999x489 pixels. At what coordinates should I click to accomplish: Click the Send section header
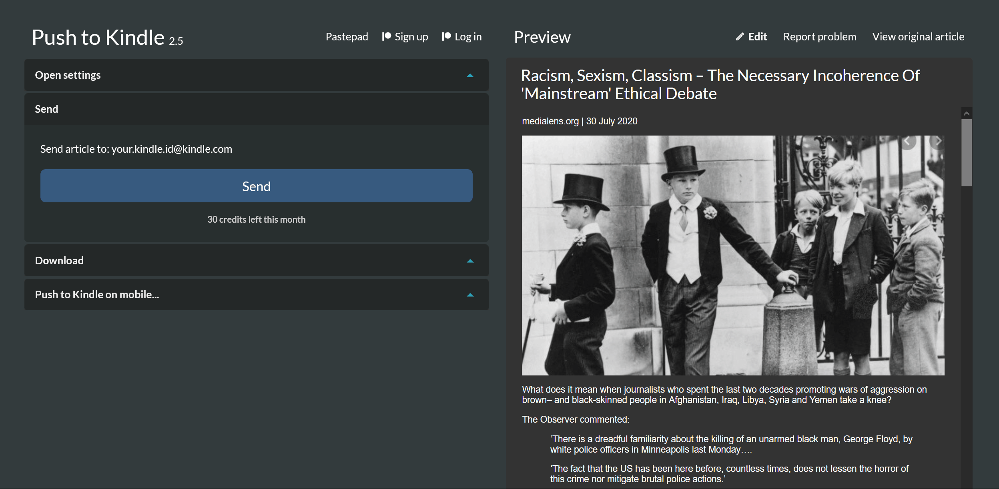click(256, 109)
